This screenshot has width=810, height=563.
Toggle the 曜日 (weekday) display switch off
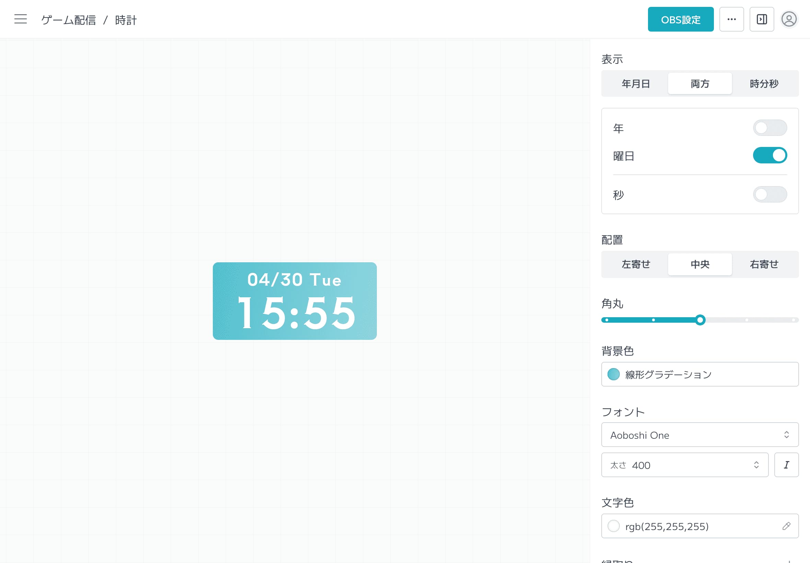(770, 156)
